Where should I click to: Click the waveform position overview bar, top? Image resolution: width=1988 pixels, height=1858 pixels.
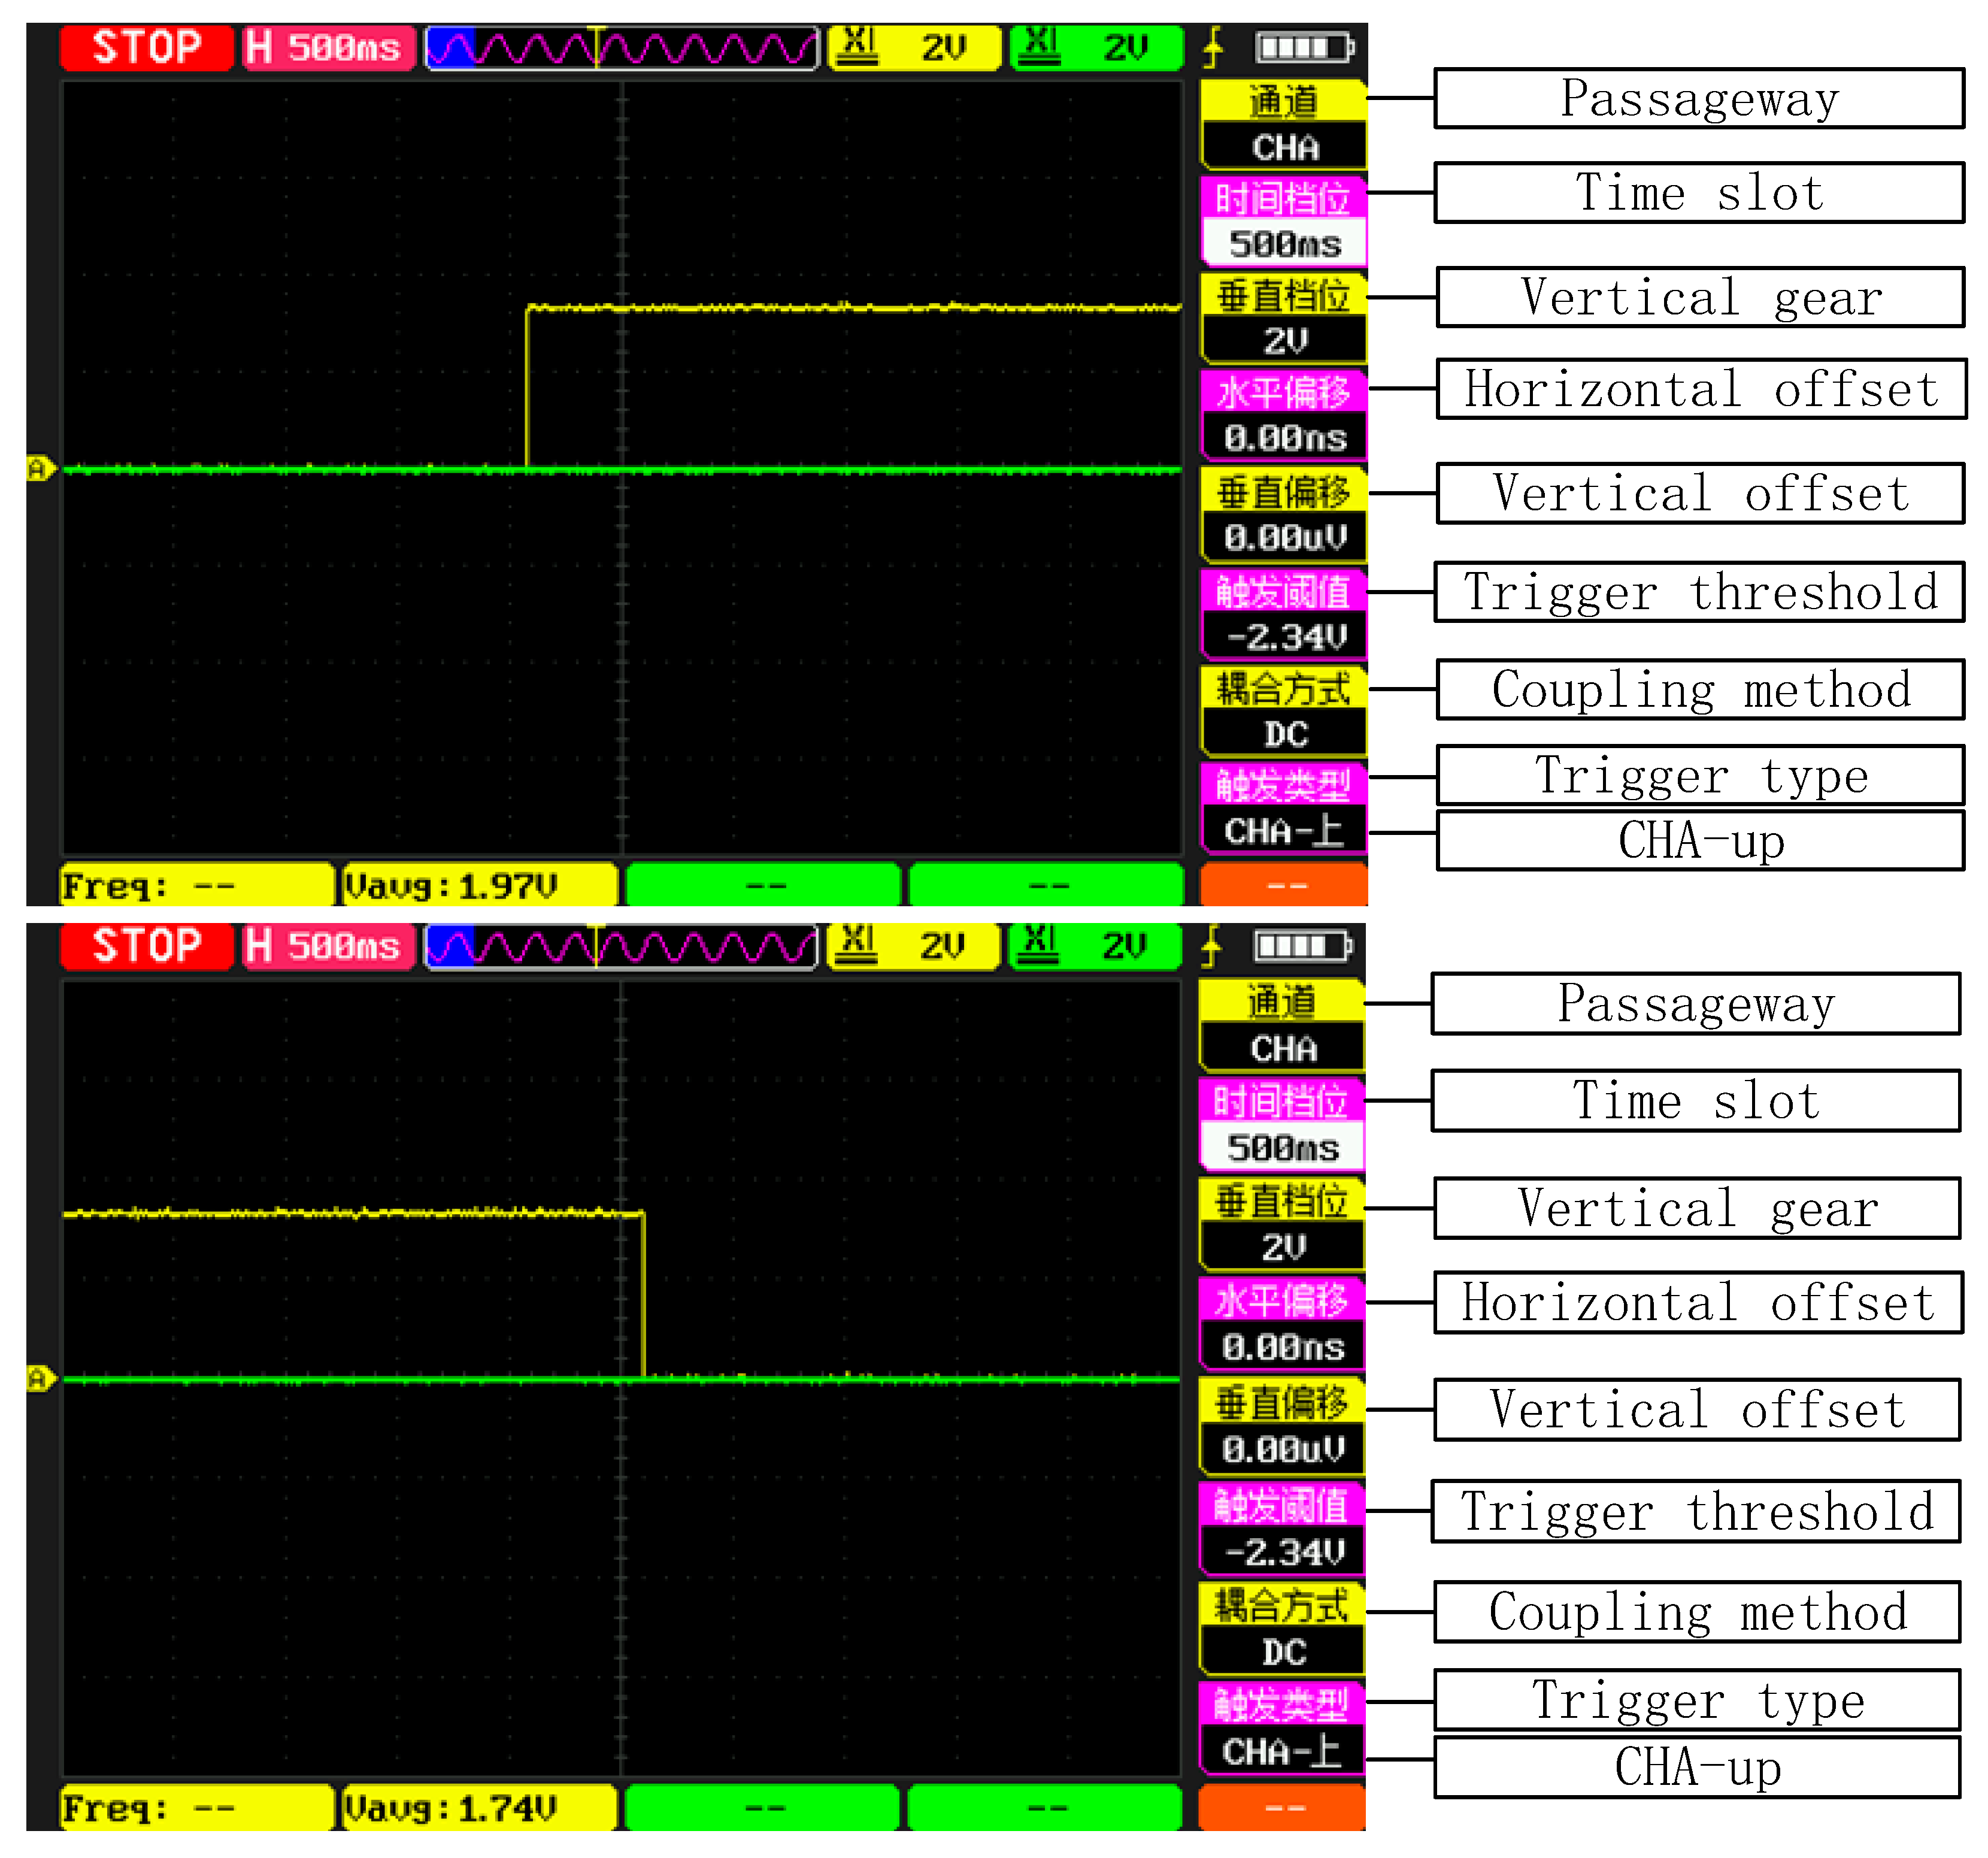[622, 47]
